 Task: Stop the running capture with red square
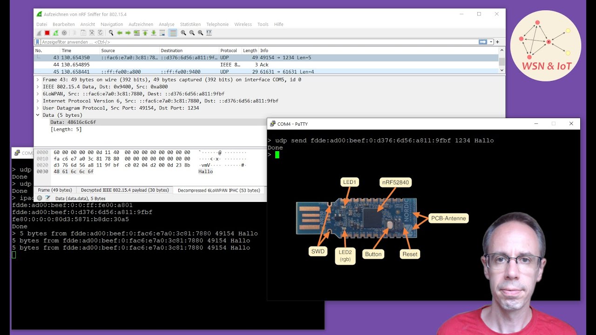(x=47, y=33)
